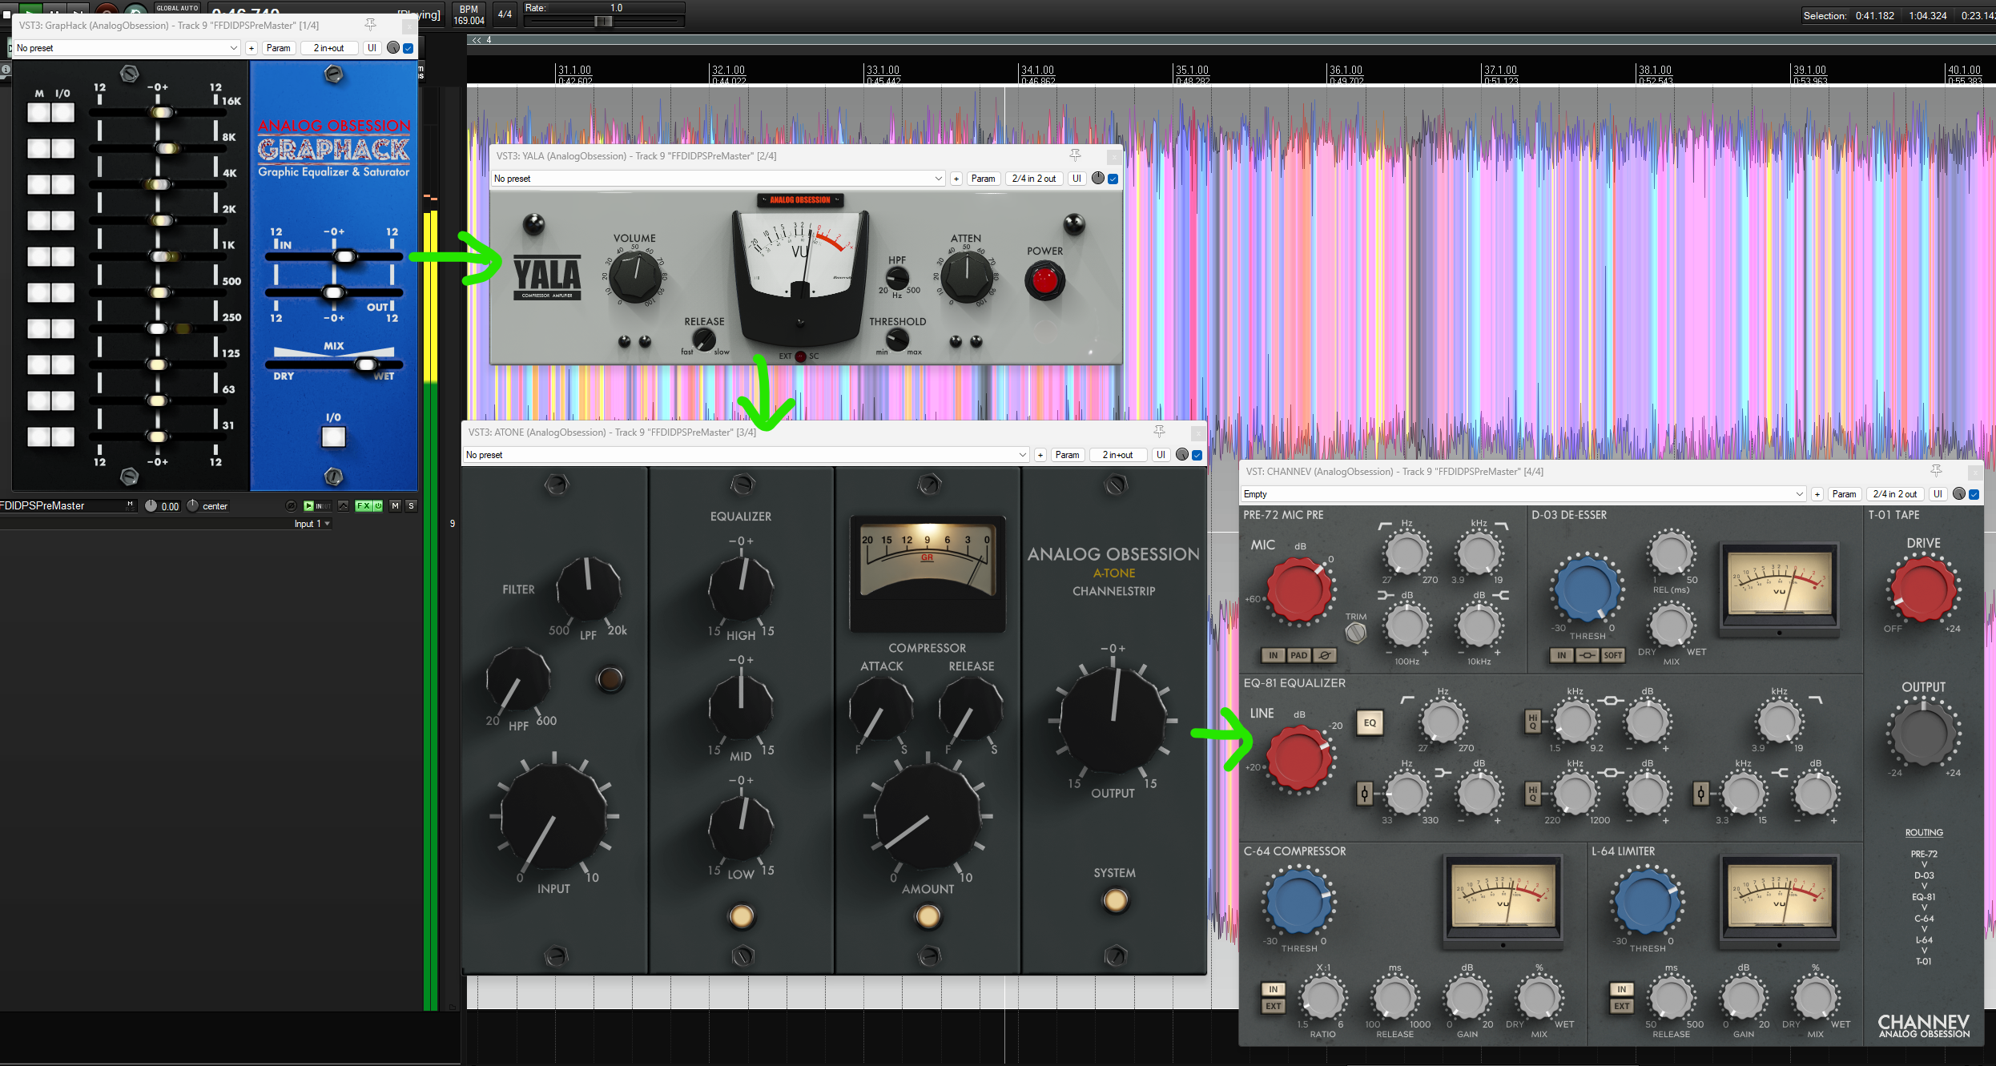Invert track phase on FFDIDPSPreMaster
Screen dimensions: 1996x1066
point(292,506)
